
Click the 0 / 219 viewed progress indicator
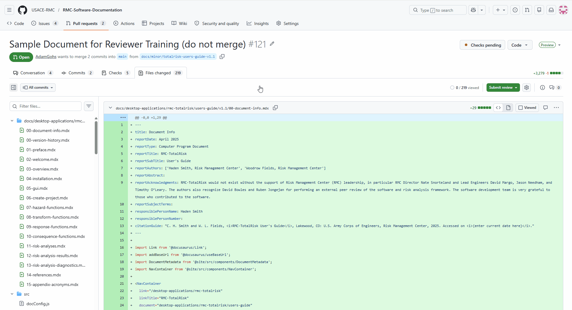click(465, 87)
